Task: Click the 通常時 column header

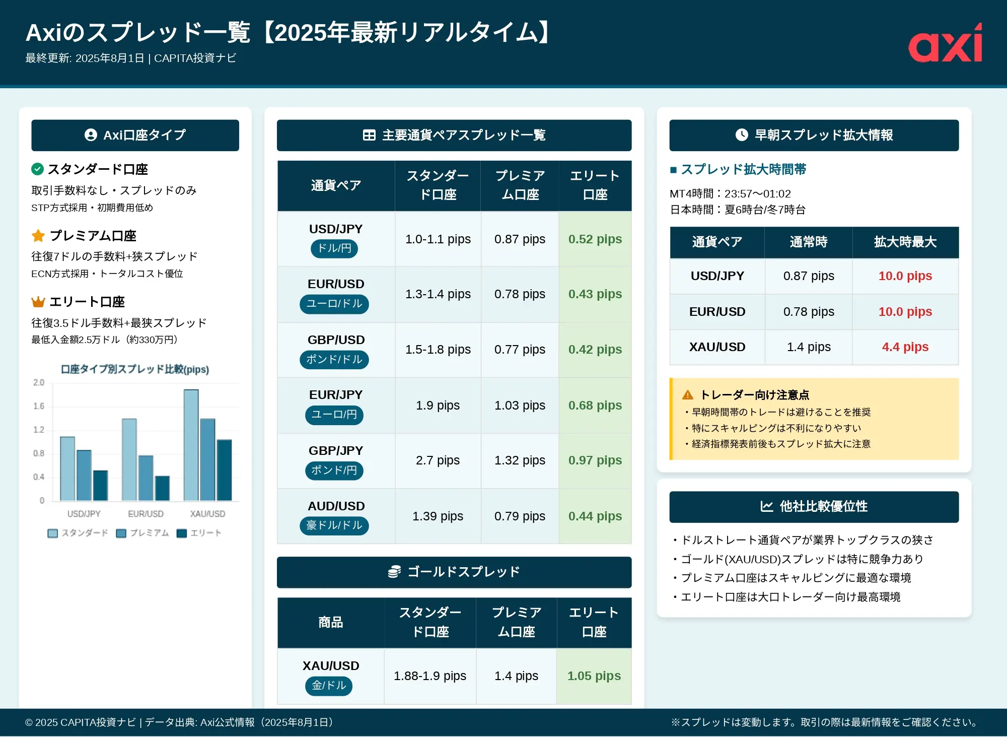Action: pyautogui.click(x=809, y=242)
